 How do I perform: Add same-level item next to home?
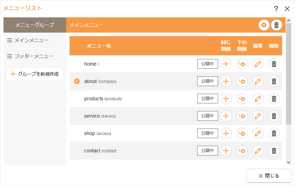click(226, 64)
